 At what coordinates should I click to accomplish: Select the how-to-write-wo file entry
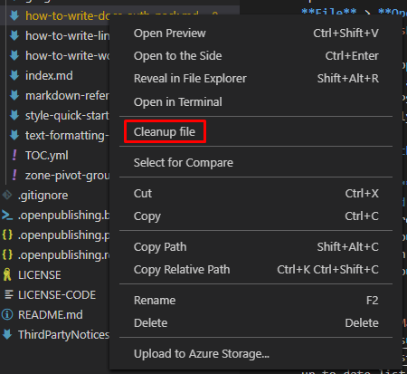coord(67,55)
